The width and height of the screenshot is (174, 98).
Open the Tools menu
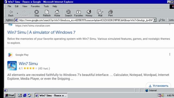[46, 6]
